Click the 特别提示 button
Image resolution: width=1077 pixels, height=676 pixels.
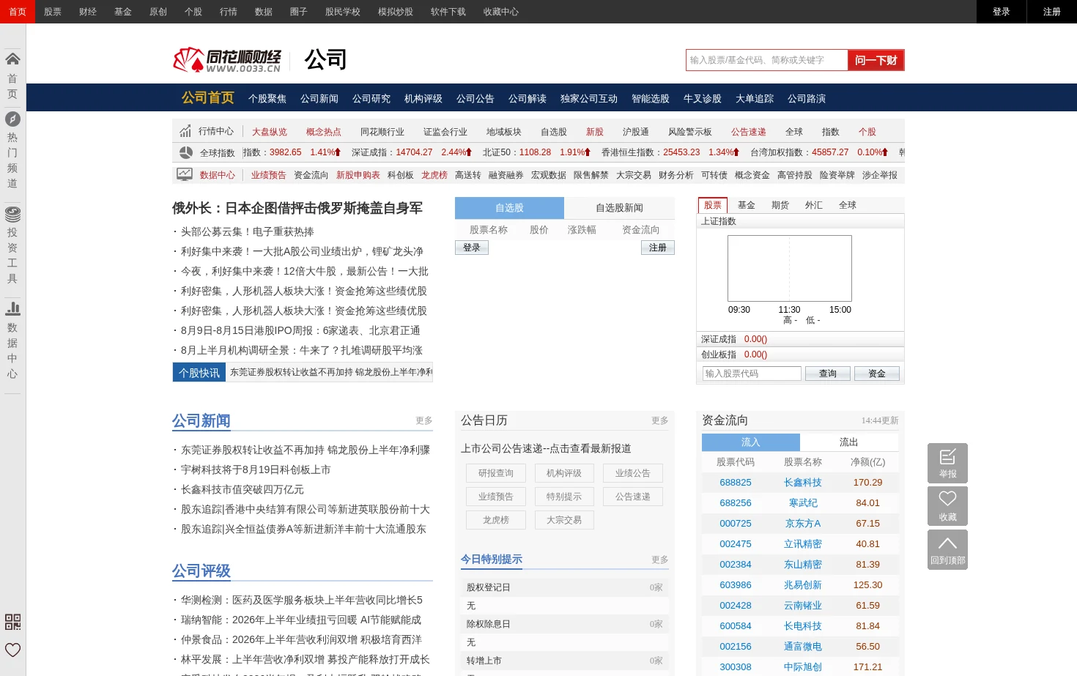click(564, 497)
